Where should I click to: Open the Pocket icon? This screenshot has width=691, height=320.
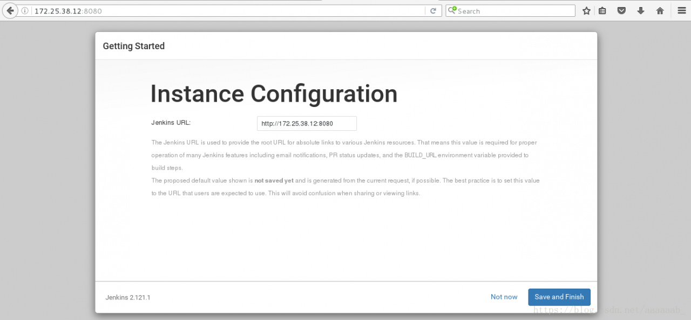(621, 11)
